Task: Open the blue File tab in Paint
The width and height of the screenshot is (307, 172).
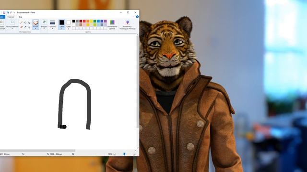Action: (2, 17)
